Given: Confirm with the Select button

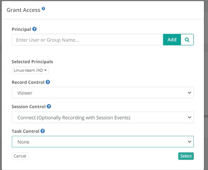Looking at the screenshot, I should tap(186, 156).
